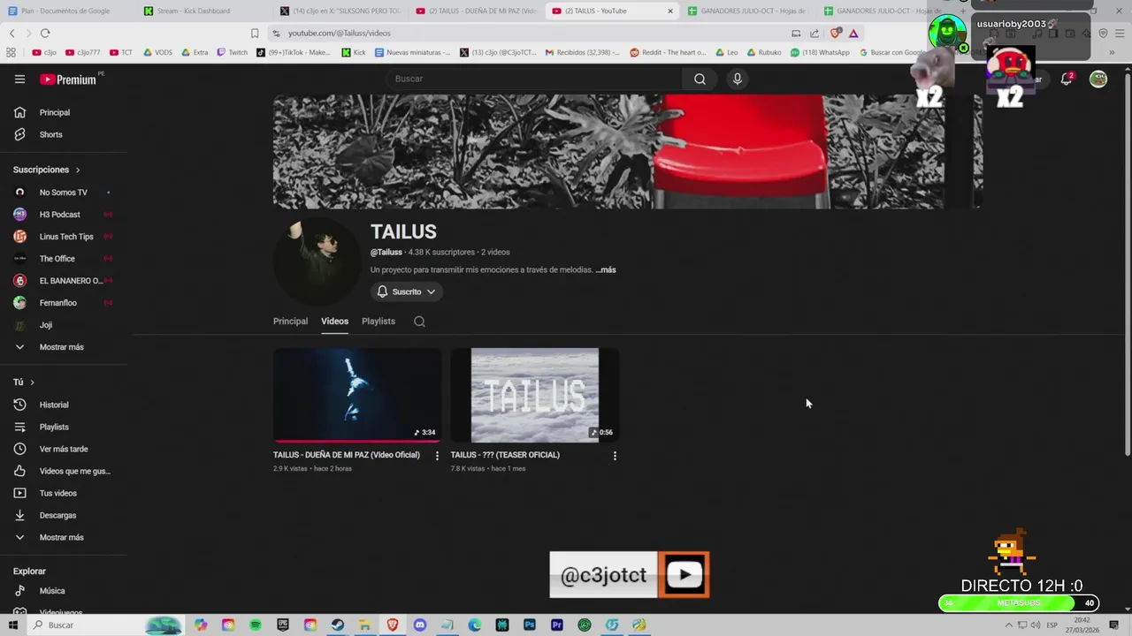Switch to the Playlists channel tab
1132x636 pixels.
pyautogui.click(x=379, y=322)
